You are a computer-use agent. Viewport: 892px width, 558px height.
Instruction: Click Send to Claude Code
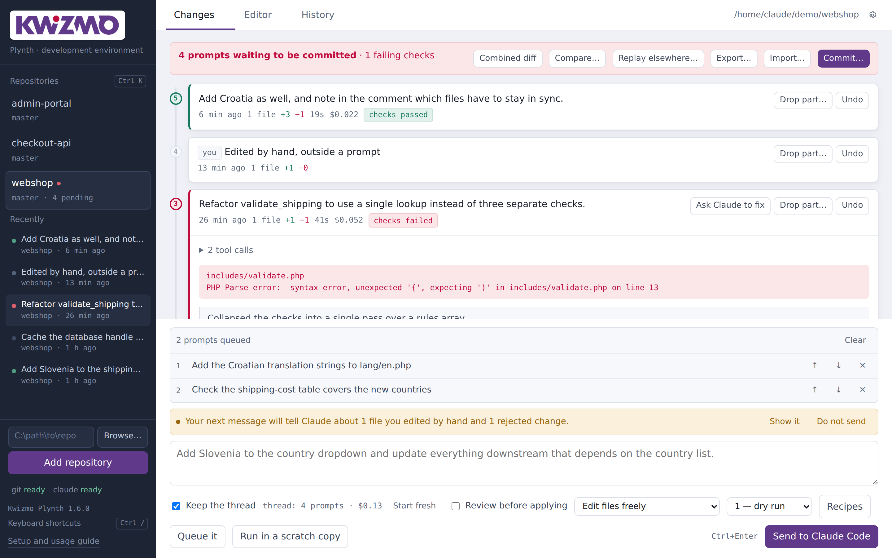point(821,537)
